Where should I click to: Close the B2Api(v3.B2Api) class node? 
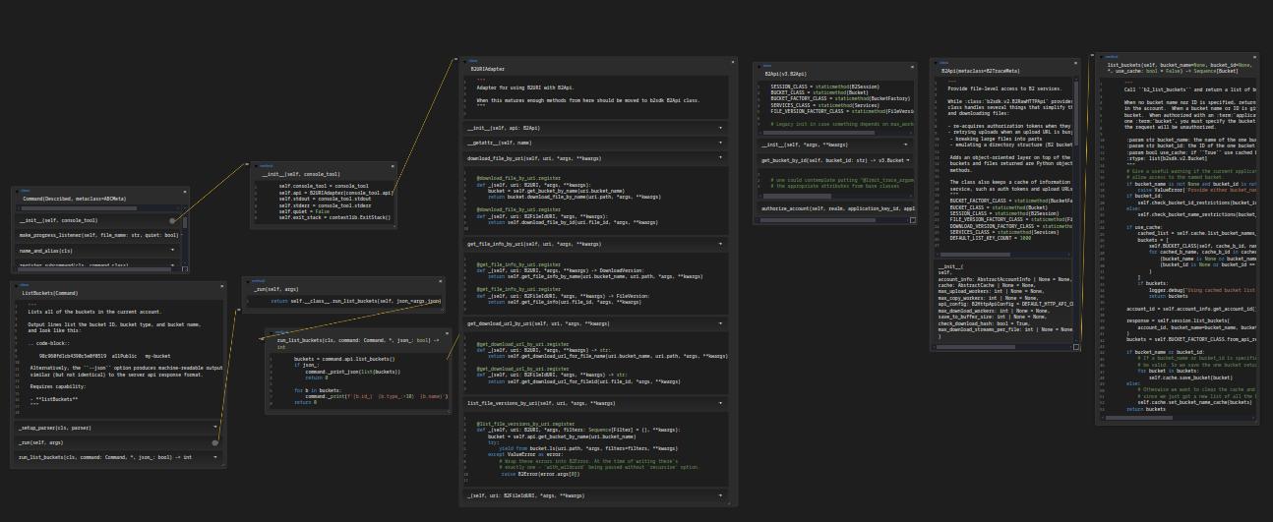(x=913, y=65)
